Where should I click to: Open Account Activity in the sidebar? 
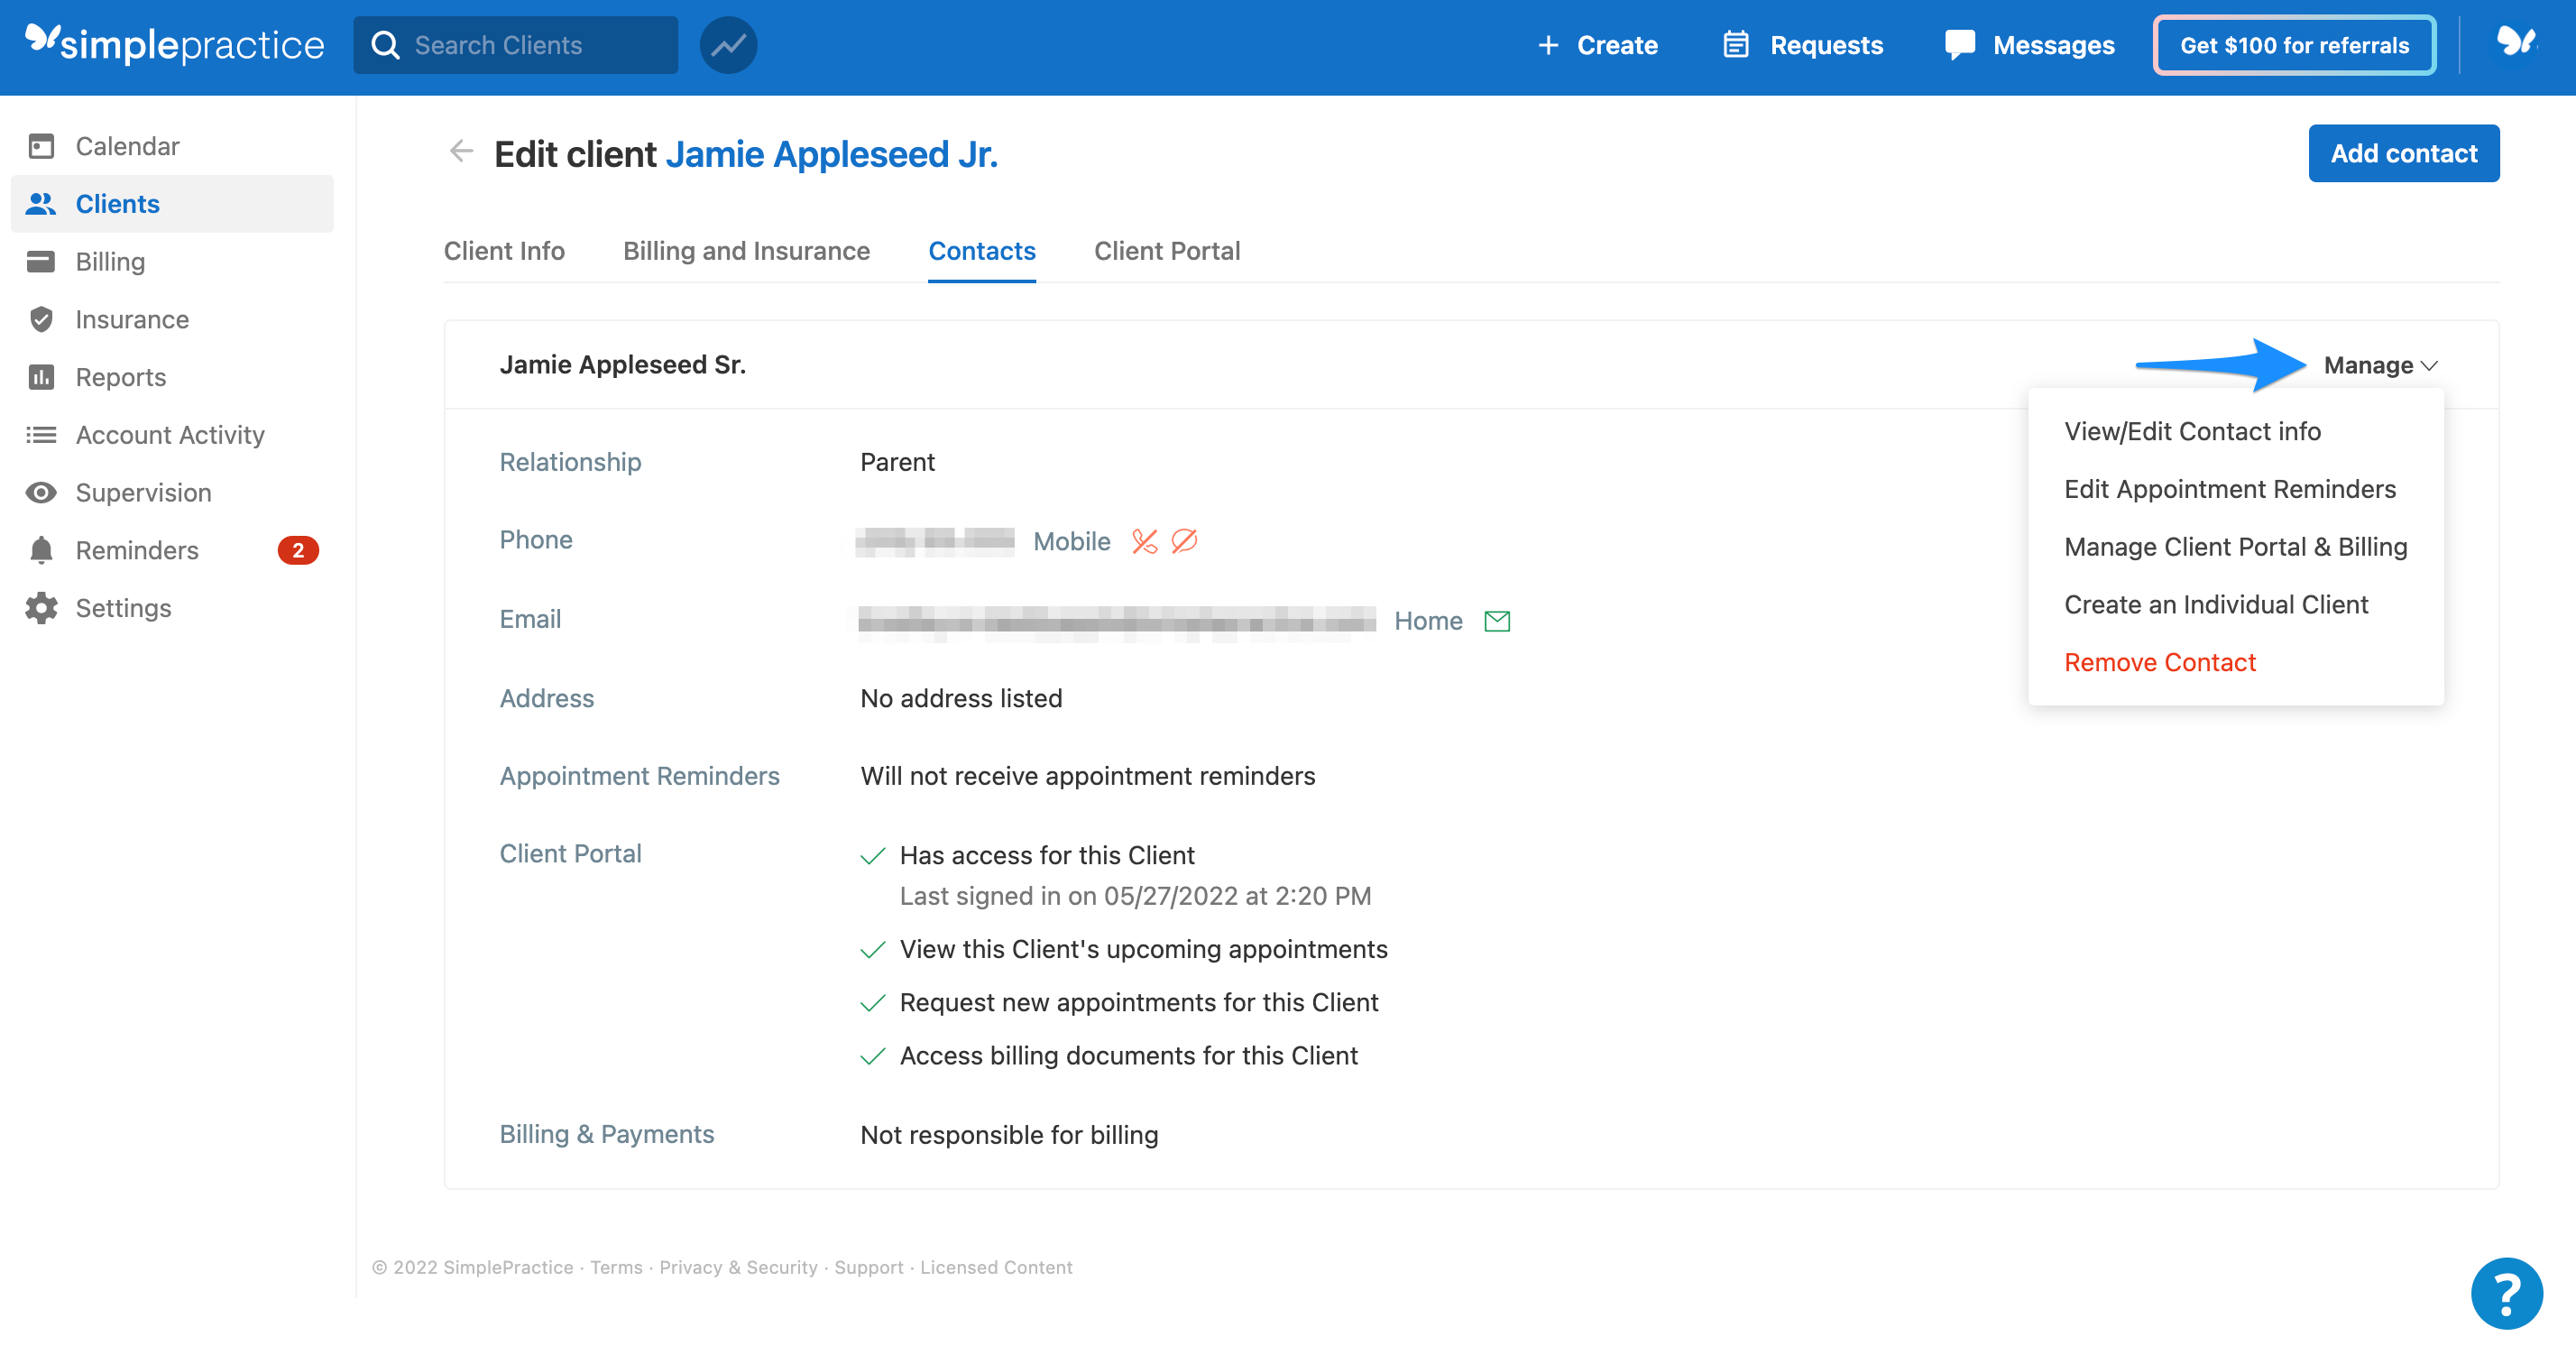(x=172, y=435)
